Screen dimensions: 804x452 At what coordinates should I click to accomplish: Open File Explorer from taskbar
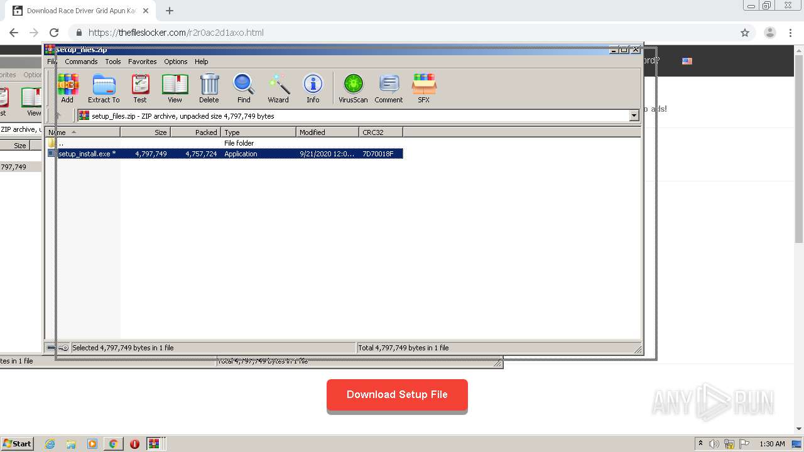[71, 444]
